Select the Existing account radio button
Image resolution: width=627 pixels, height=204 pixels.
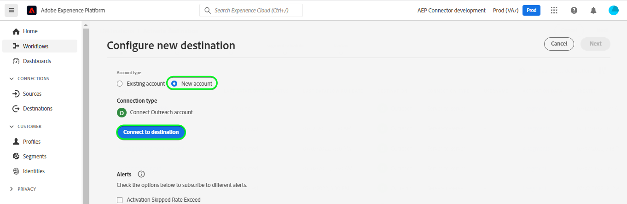point(120,84)
